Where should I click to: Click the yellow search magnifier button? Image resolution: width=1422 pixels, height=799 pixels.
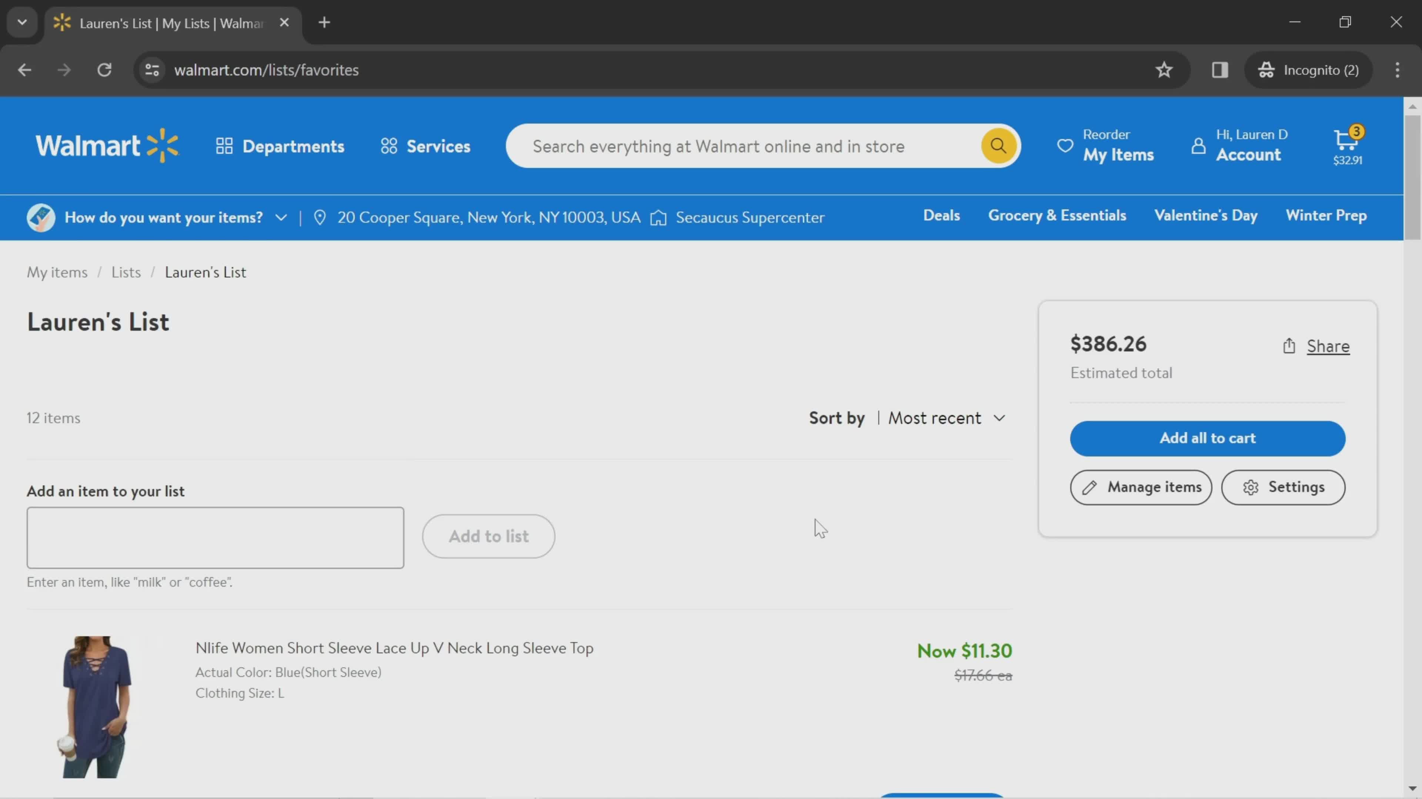click(x=998, y=146)
